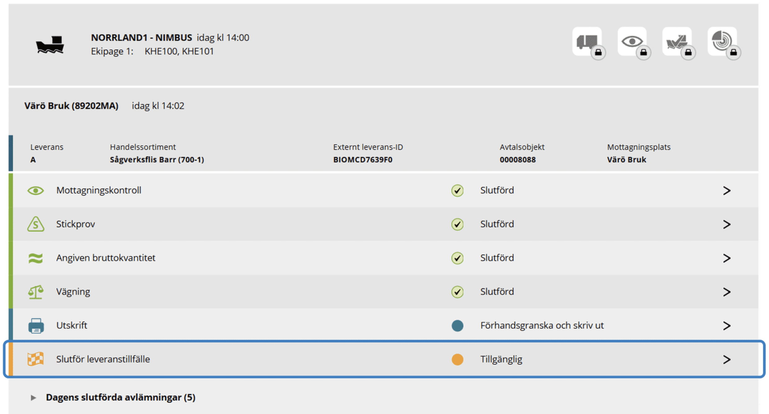769x414 pixels.
Task: Click the printer icon for Utskrift
Action: pos(36,326)
